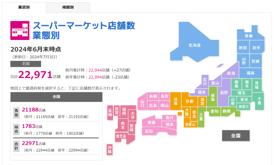Viewport: 275px width, 165px height.
Task: Choose 青森 prefecture on the map
Action: point(249,36)
